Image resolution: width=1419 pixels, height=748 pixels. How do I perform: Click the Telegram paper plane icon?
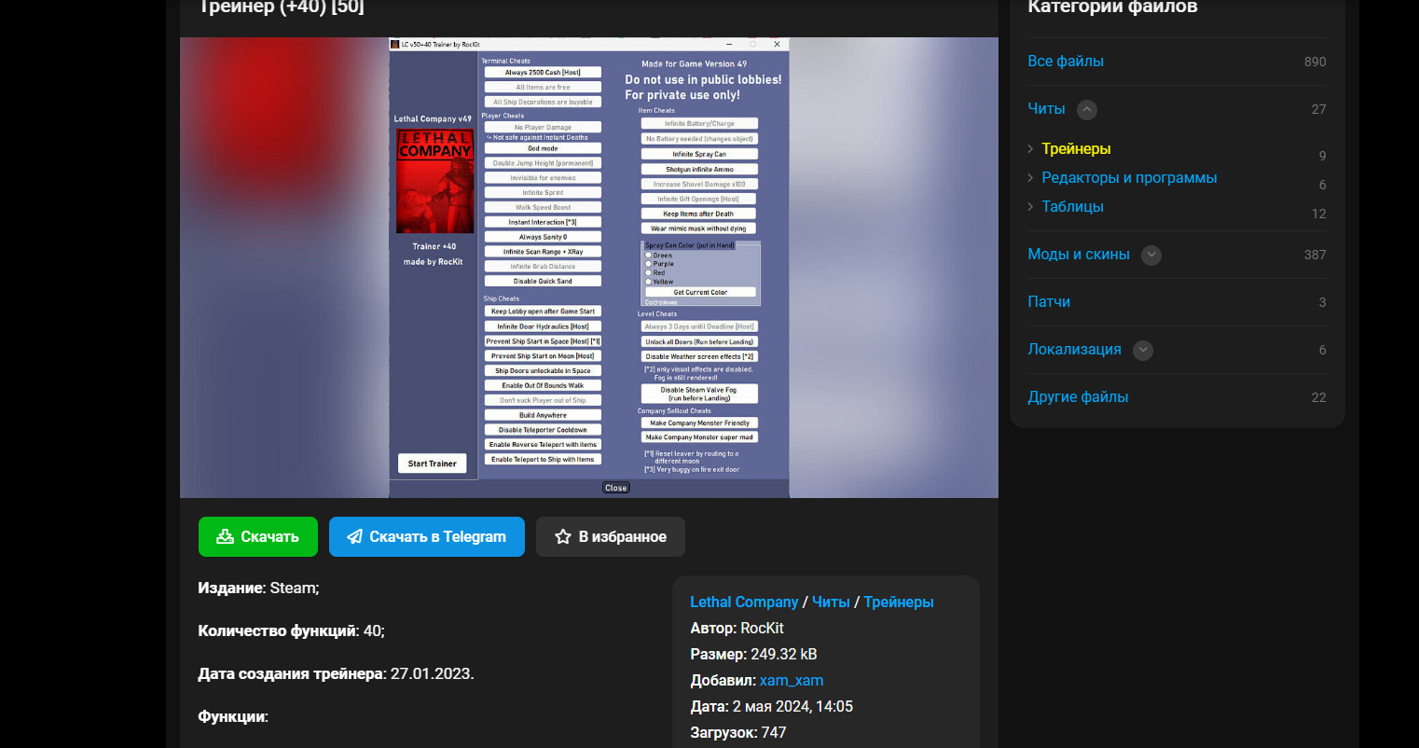(354, 537)
